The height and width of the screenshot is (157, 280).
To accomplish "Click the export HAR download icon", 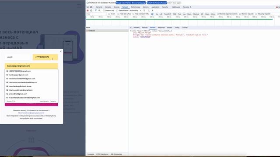I will point(152,10).
